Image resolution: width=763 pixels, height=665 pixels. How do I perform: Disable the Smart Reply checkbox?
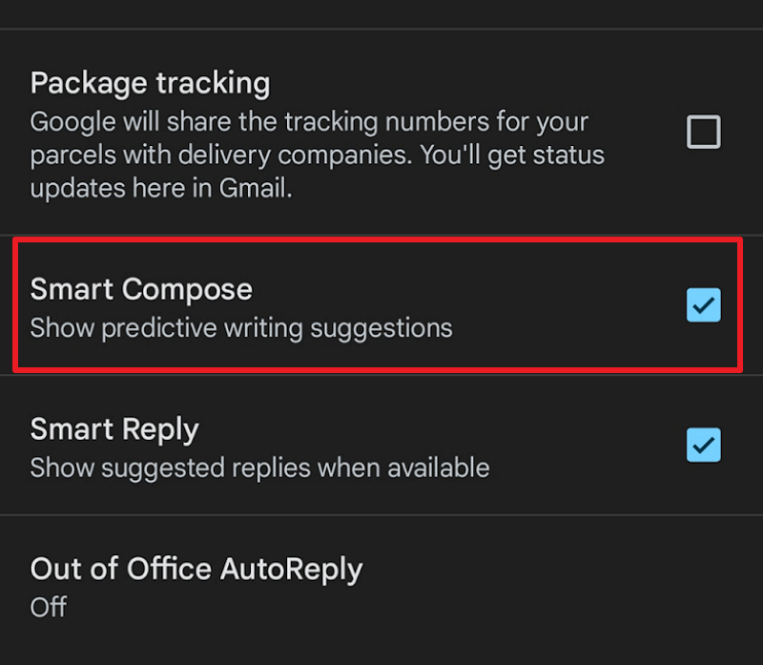coord(704,445)
